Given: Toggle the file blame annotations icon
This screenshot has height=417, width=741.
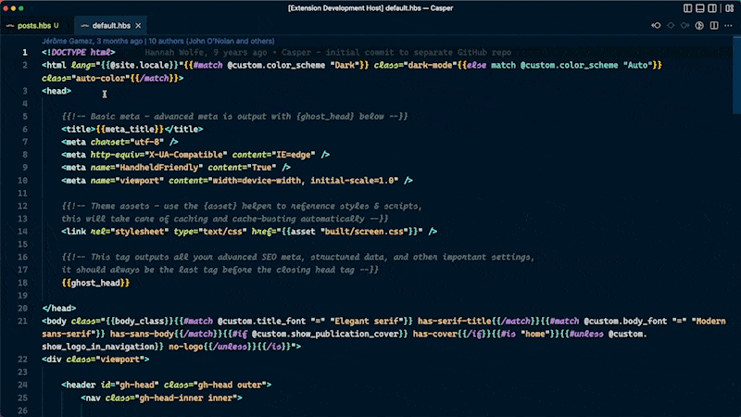Looking at the screenshot, I should tap(699, 26).
